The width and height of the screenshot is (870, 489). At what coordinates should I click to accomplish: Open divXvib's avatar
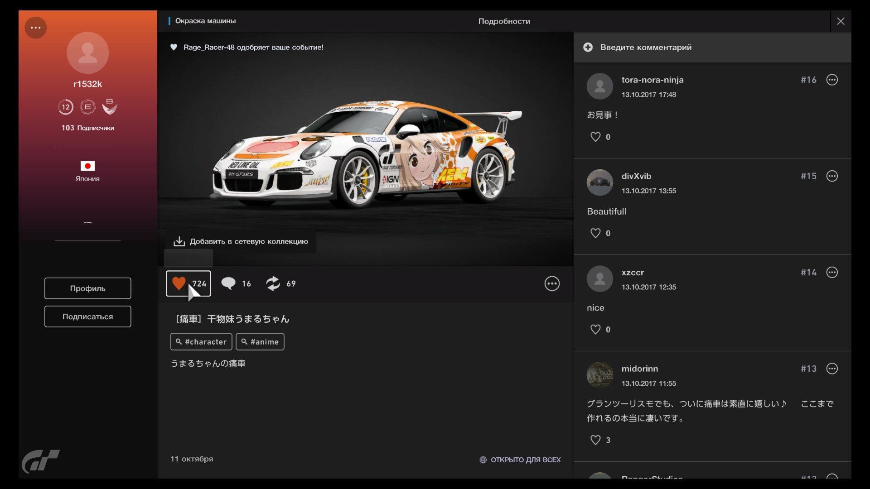[600, 182]
